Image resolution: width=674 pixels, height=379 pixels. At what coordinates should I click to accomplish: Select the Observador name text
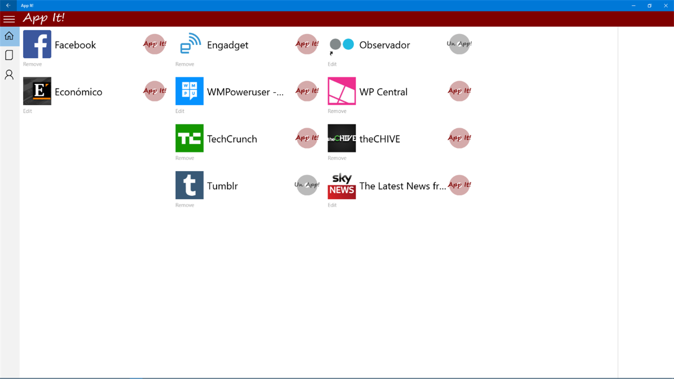click(x=385, y=45)
